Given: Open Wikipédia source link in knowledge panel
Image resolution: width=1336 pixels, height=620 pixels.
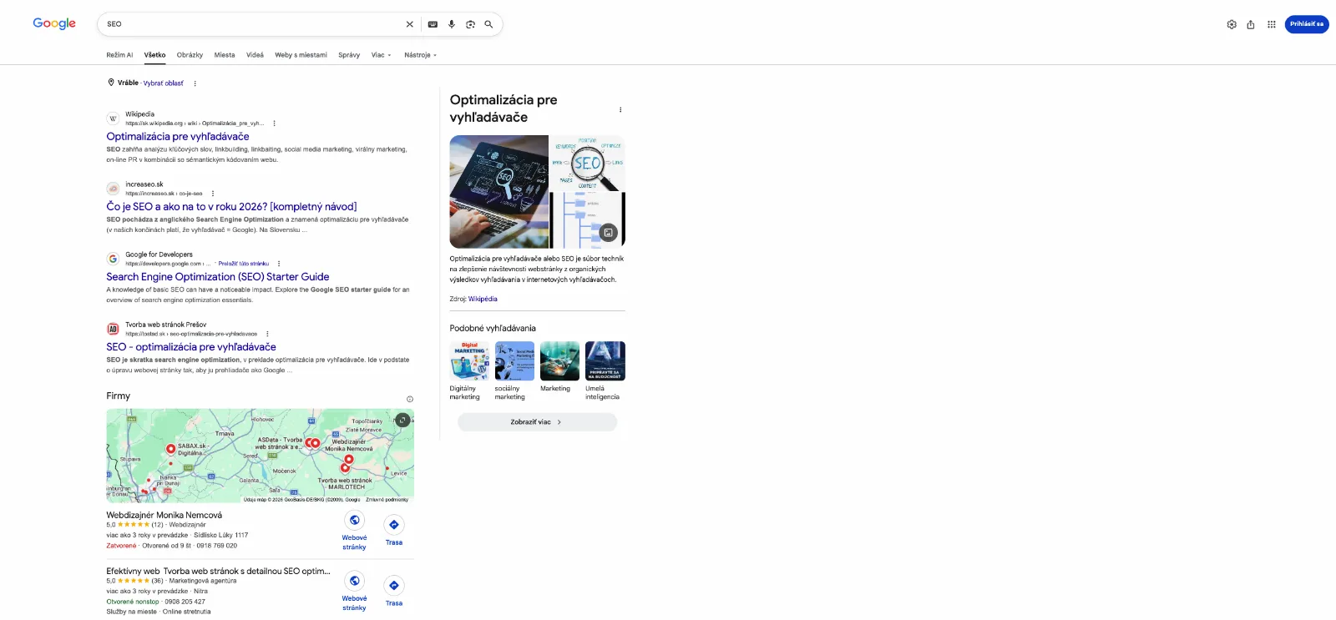Looking at the screenshot, I should point(483,299).
